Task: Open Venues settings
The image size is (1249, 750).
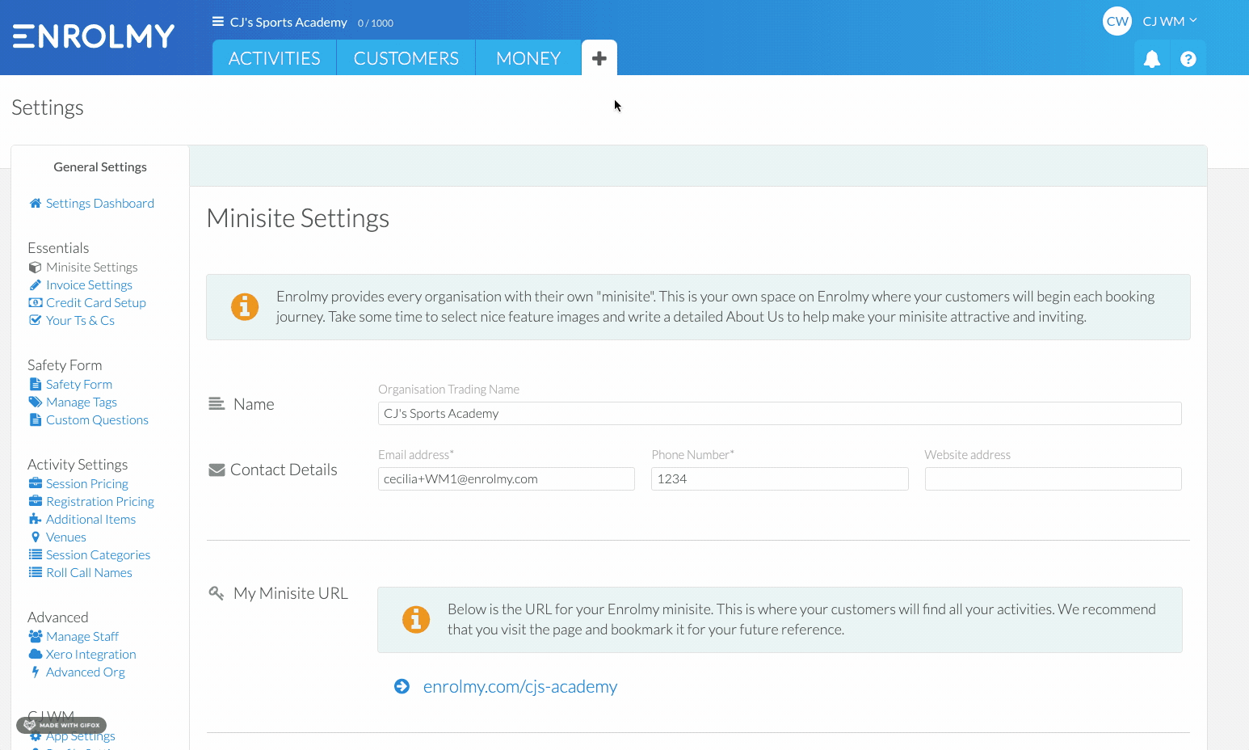Action: [x=66, y=537]
